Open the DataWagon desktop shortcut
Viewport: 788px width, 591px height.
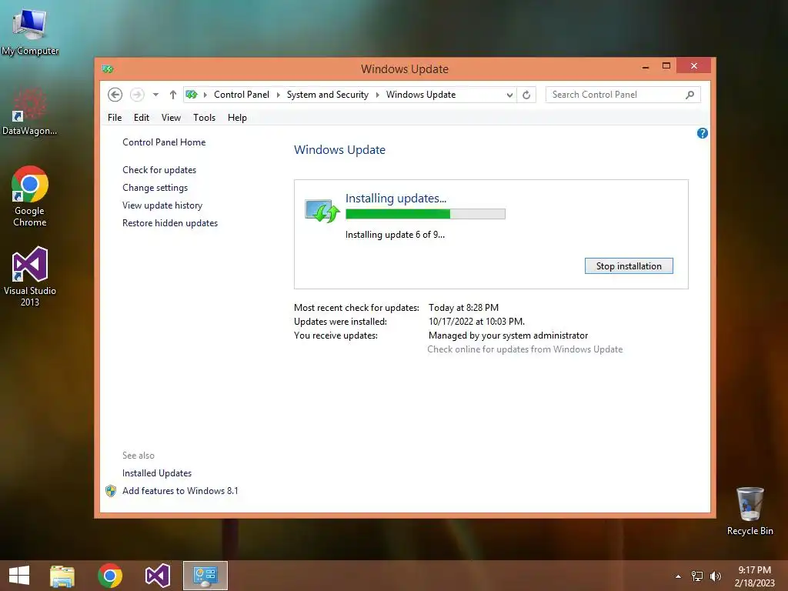tap(30, 112)
